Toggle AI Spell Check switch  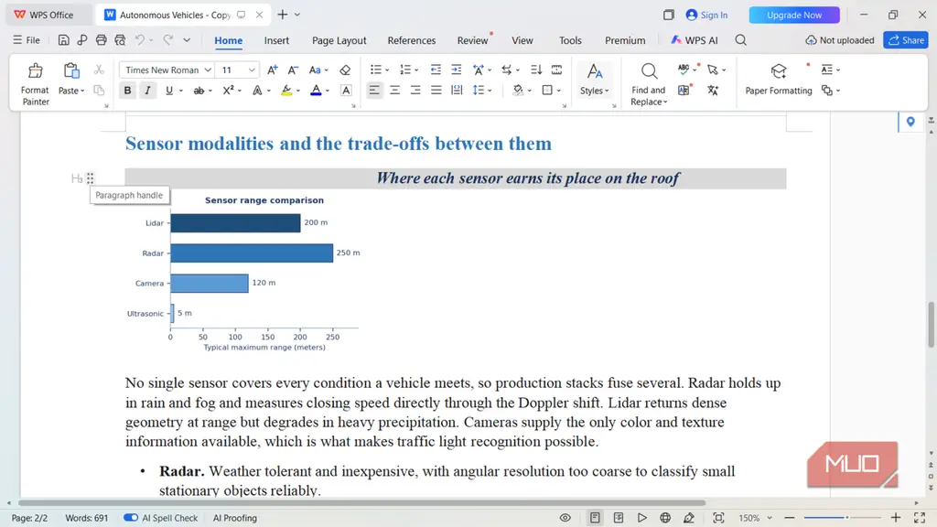click(131, 518)
